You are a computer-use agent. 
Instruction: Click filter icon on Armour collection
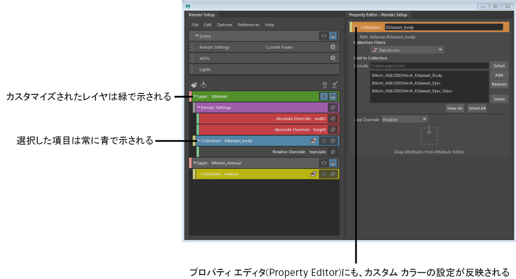[313, 174]
